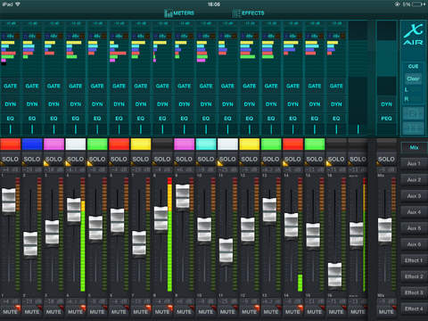Solo channel 1 with the red label
This screenshot has width=428, height=321.
11,160
